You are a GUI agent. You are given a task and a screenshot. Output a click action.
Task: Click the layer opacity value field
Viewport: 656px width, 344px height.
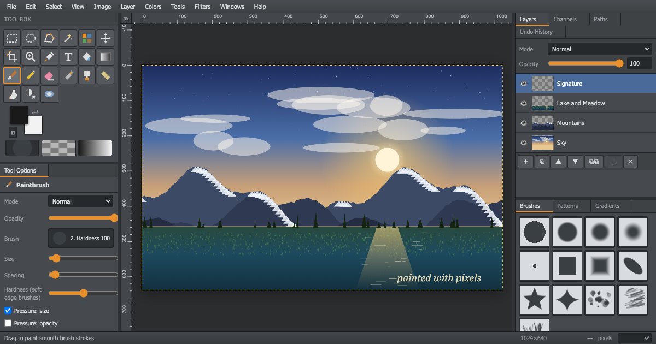click(x=639, y=64)
